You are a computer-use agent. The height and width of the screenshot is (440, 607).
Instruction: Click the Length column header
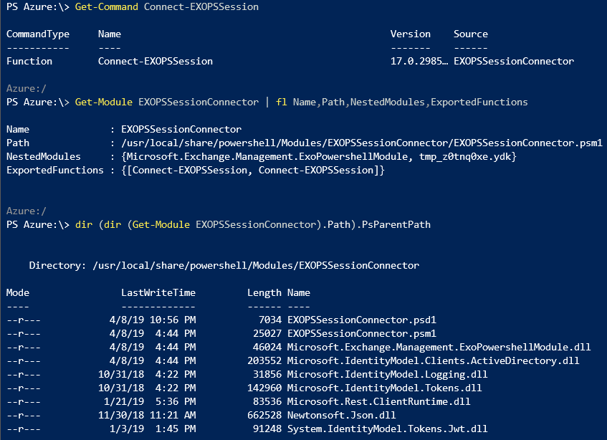click(x=264, y=292)
